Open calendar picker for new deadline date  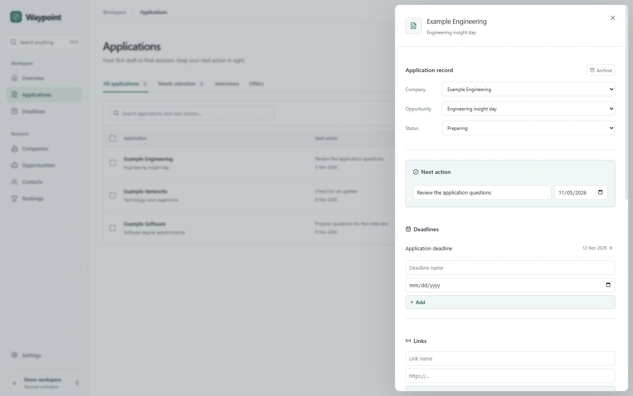coord(608,285)
